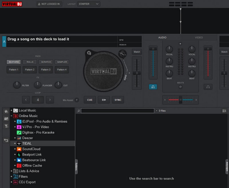Click the vinyl mode icon on turntable corner
This screenshot has height=188, width=229.
(x=89, y=53)
